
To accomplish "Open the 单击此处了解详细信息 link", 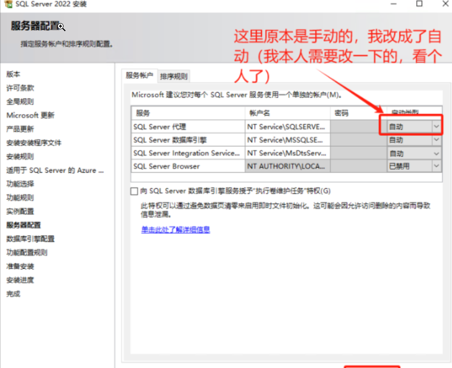I will (x=176, y=230).
